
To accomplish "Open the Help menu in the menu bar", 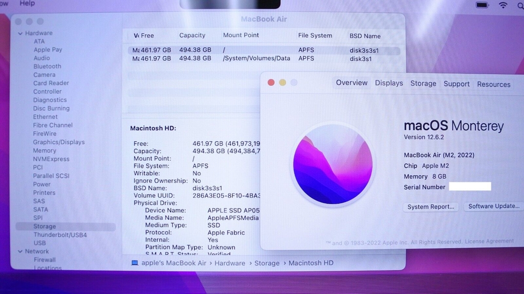I will point(27,3).
